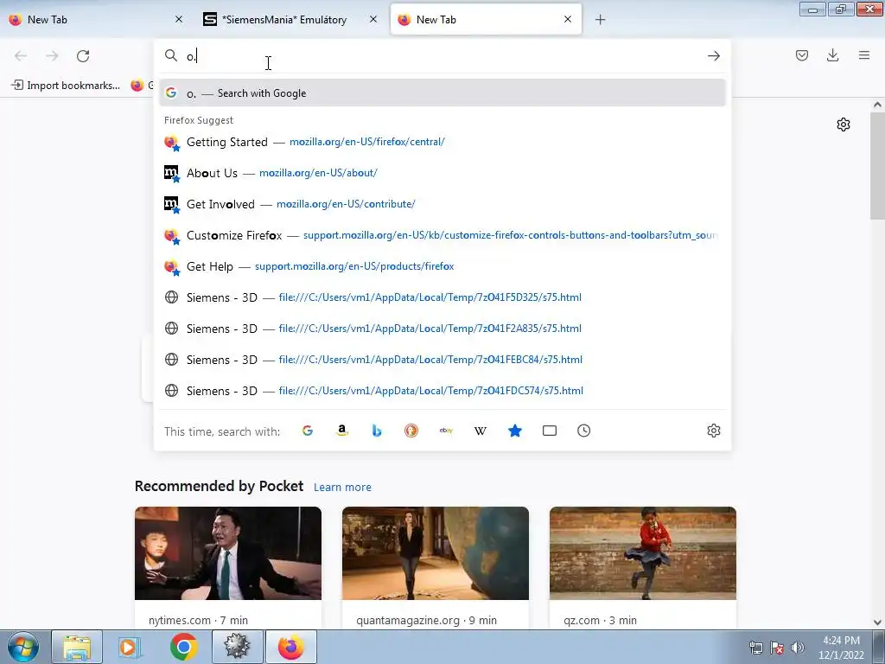Close the first New Tab tab
Screen dimensions: 885x664
coord(179,20)
